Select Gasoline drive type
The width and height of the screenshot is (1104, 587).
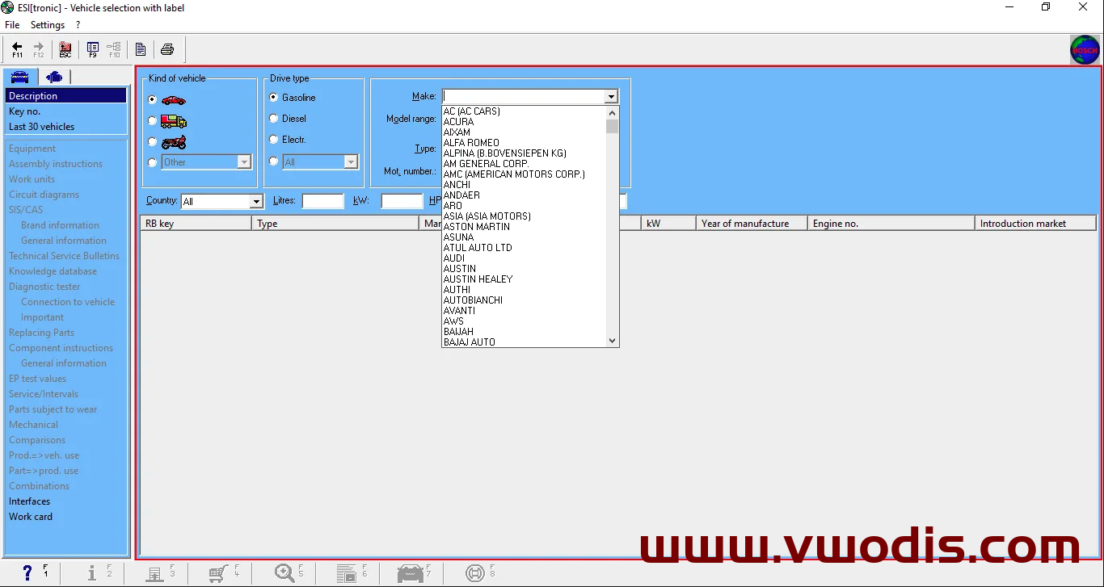pyautogui.click(x=274, y=98)
